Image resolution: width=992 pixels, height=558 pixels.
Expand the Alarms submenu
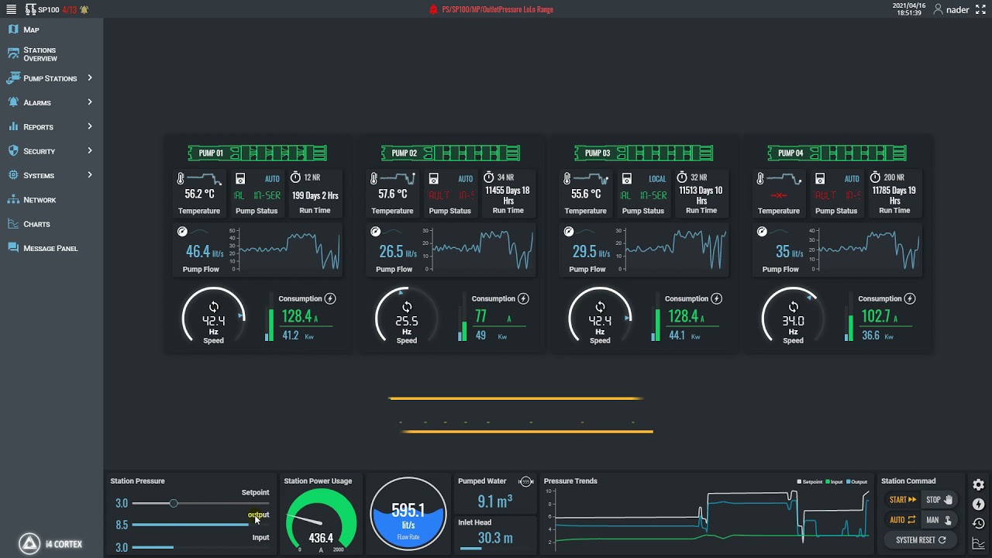click(90, 102)
